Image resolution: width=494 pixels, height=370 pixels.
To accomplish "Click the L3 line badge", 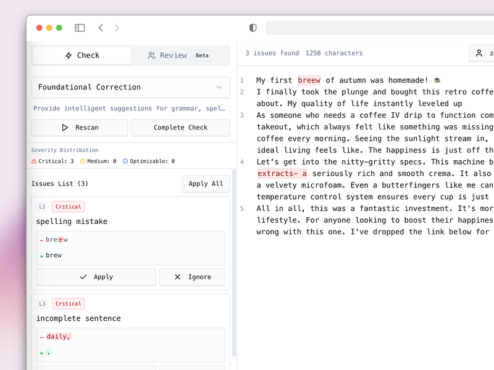I will [42, 303].
